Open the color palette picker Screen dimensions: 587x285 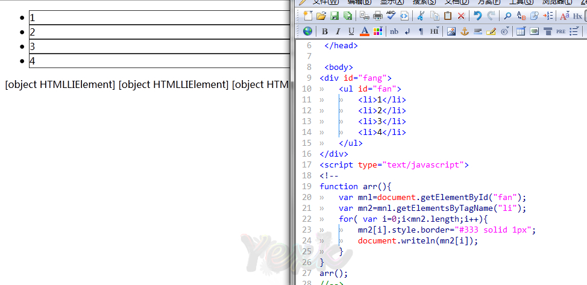(x=377, y=31)
